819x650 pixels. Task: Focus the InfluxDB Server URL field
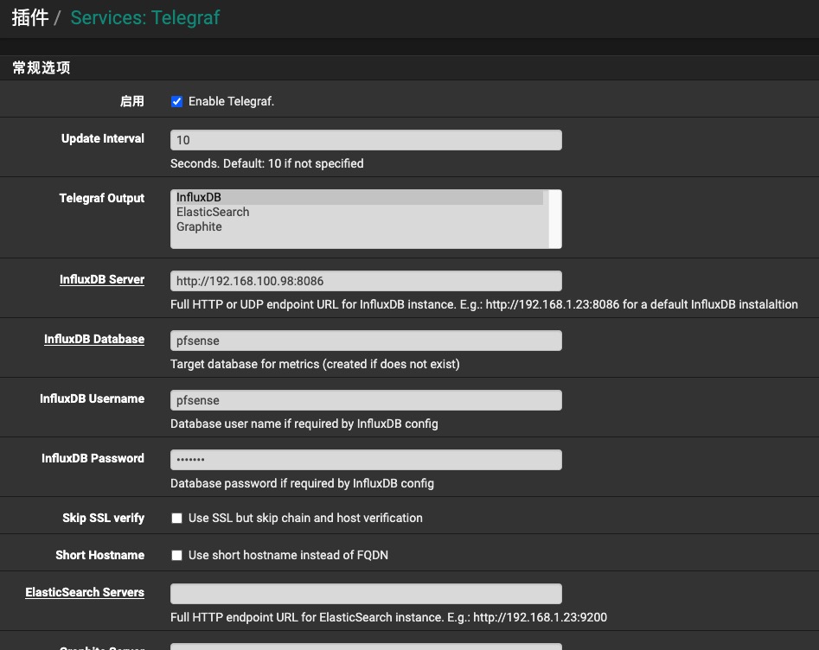tap(366, 281)
